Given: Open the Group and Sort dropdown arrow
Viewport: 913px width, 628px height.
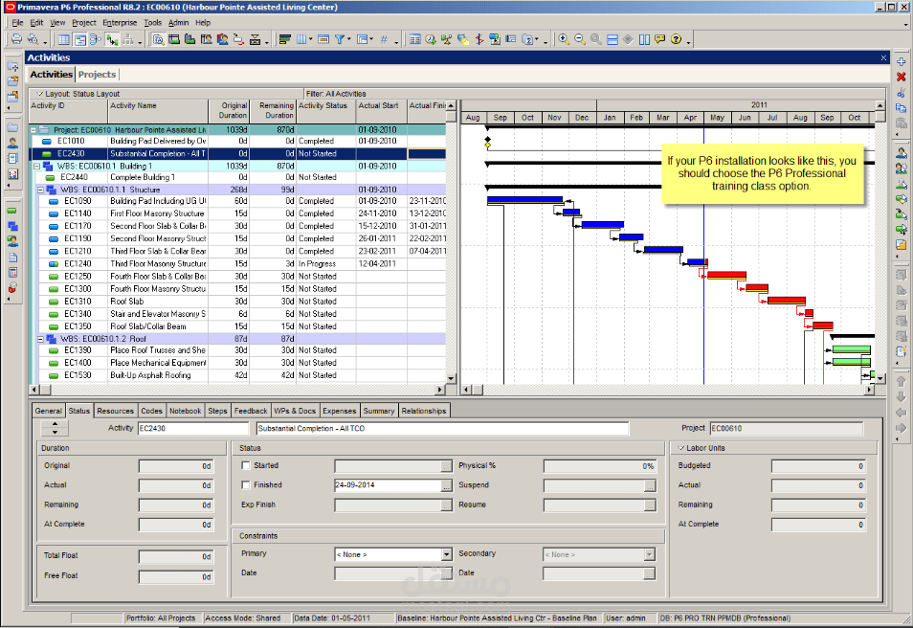Looking at the screenshot, I should pos(371,39).
